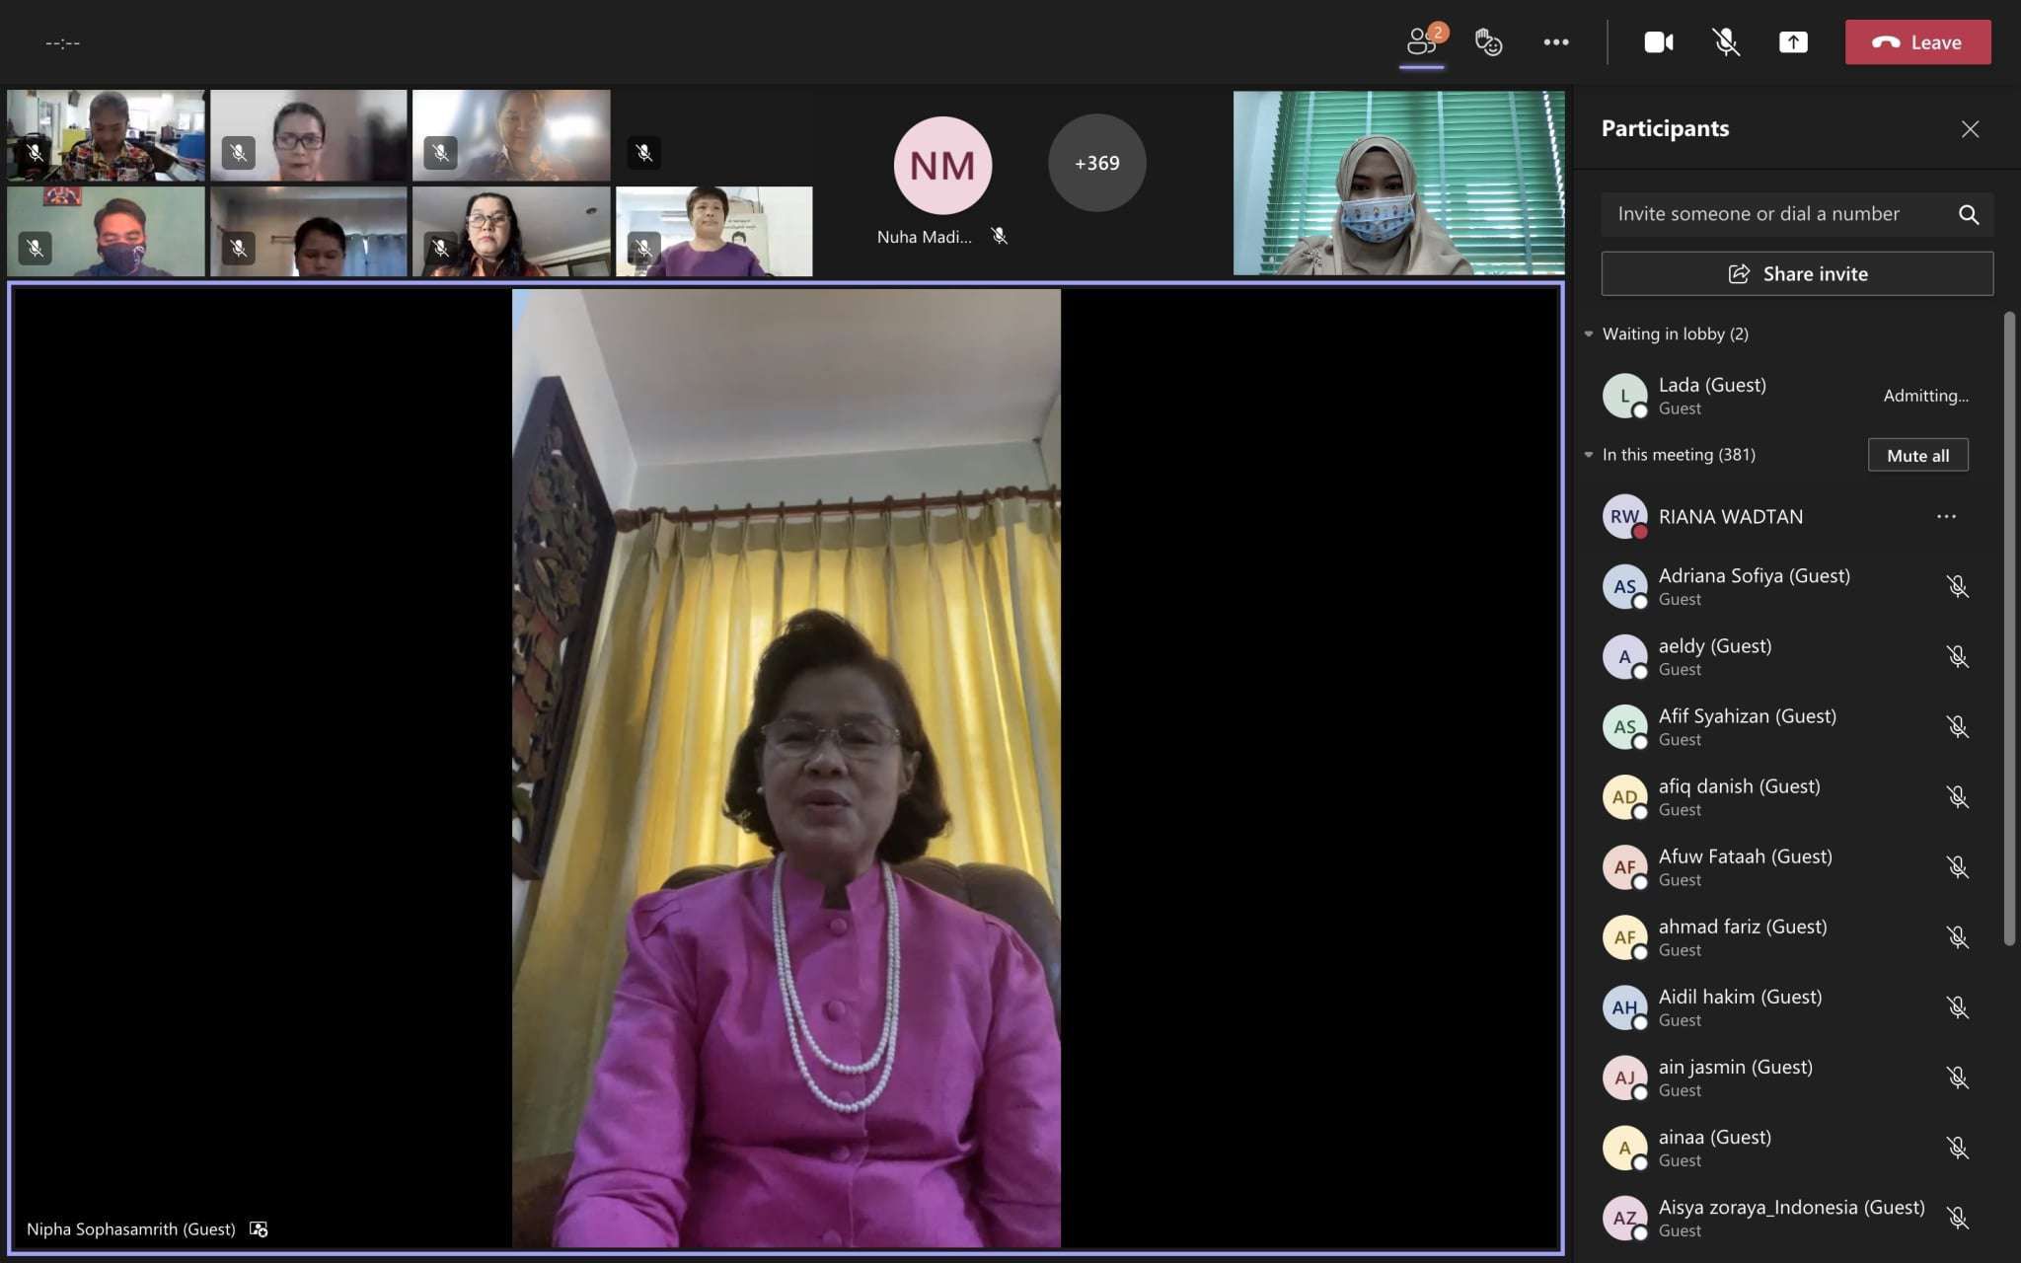
Task: Click the muted mic icon for aeldy
Action: [1957, 656]
